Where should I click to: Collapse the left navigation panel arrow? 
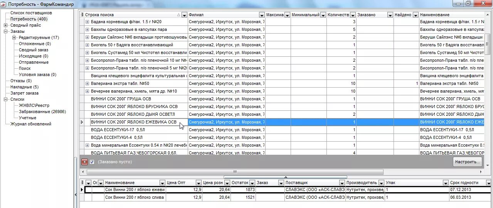coord(76,195)
